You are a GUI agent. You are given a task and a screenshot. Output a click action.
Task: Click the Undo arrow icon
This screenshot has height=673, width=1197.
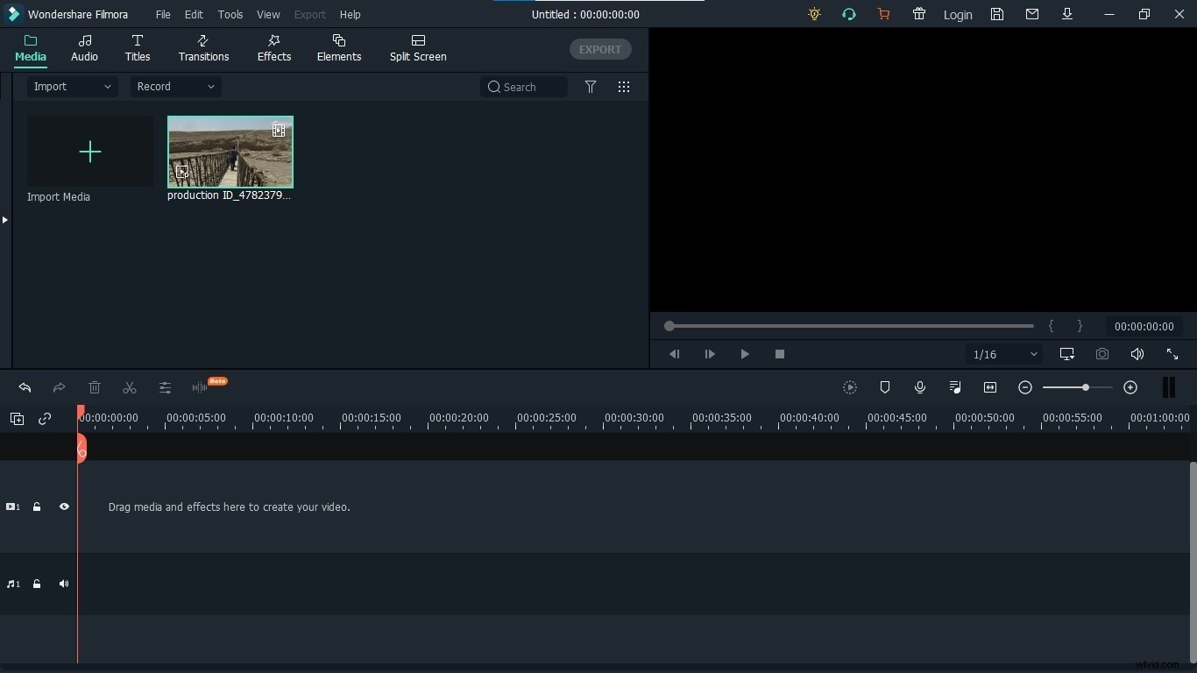[x=24, y=388]
